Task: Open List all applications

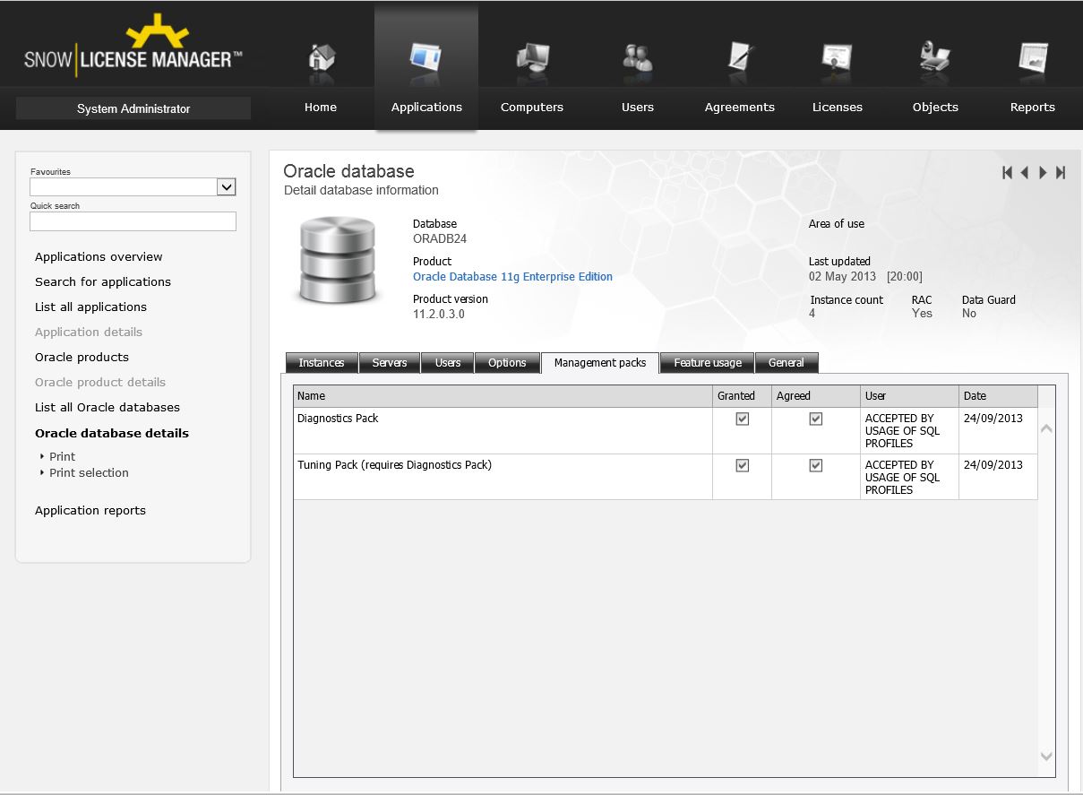Action: [x=90, y=307]
